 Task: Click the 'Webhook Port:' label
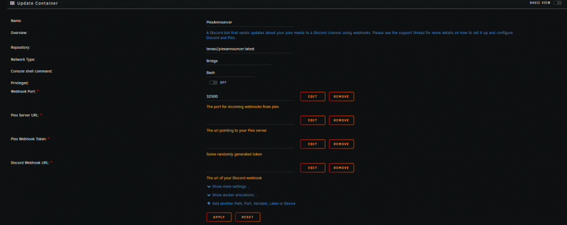[x=23, y=91]
